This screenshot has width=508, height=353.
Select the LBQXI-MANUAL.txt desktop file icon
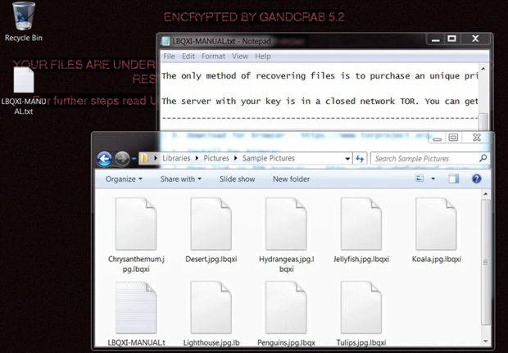click(24, 91)
